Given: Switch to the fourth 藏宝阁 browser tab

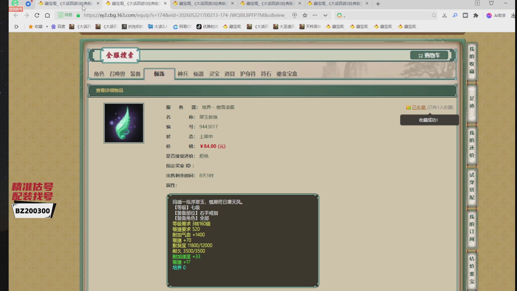Looking at the screenshot, I should 270,4.
